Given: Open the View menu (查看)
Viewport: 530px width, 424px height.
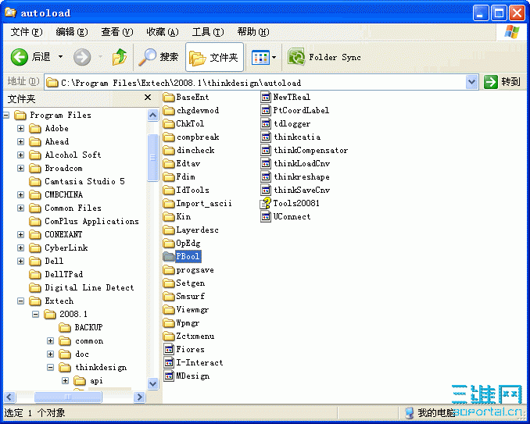Looking at the screenshot, I should click(117, 32).
